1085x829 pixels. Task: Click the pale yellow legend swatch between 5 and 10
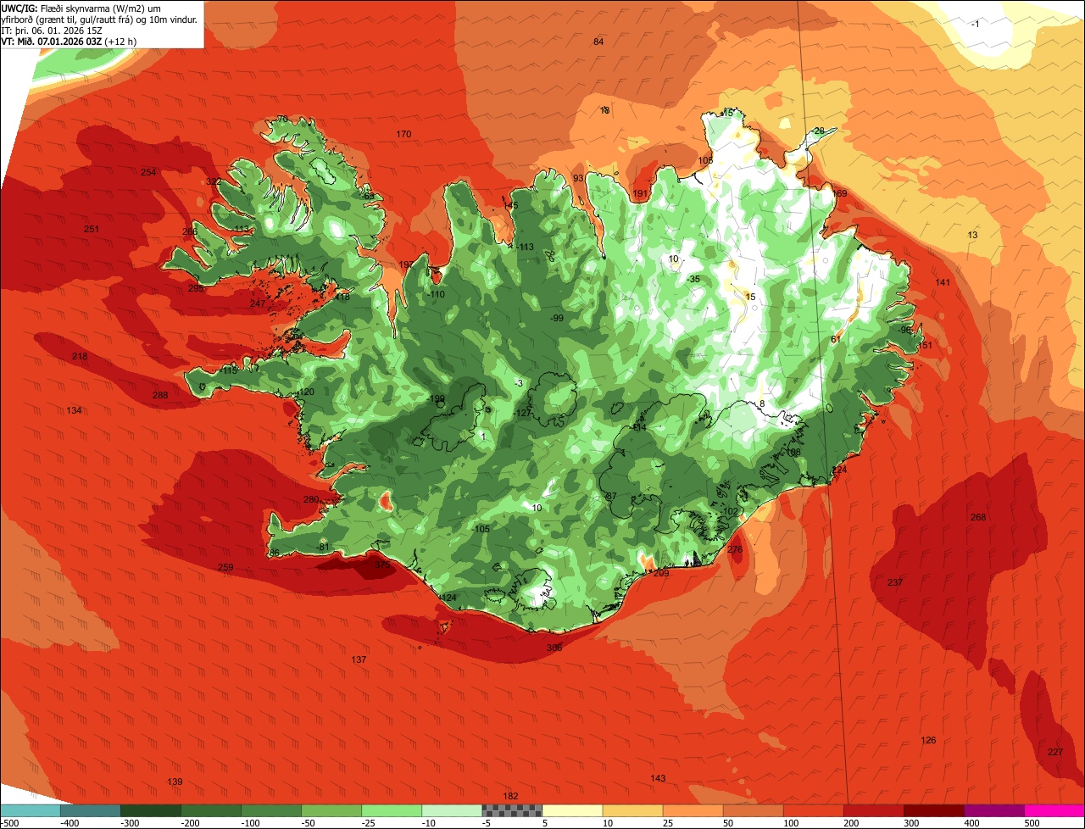click(571, 810)
